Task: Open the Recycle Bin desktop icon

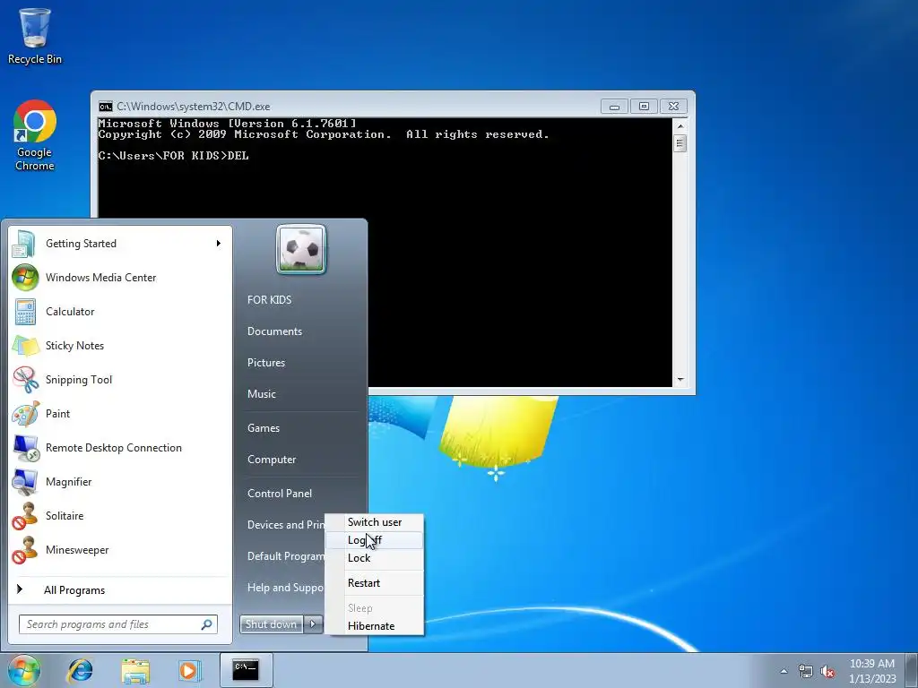Action: tap(35, 35)
